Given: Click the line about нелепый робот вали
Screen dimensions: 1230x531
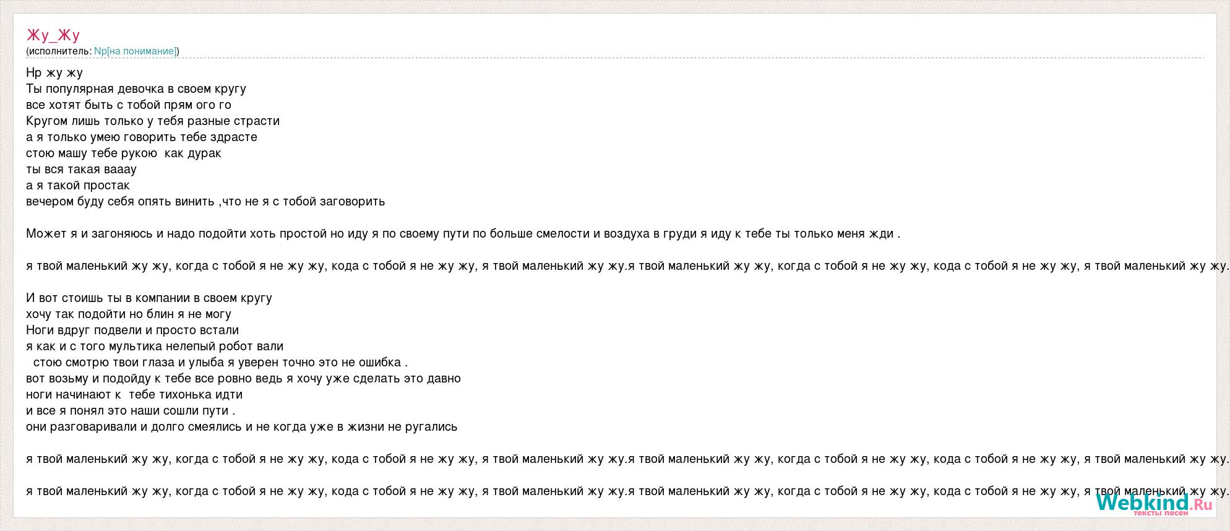Looking at the screenshot, I should click(x=155, y=347).
